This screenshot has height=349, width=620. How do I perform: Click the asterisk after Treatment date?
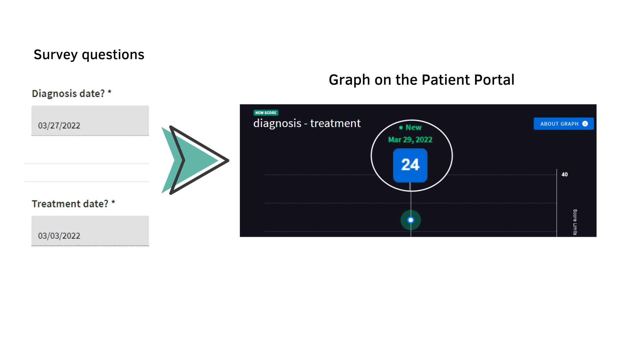[x=113, y=203]
